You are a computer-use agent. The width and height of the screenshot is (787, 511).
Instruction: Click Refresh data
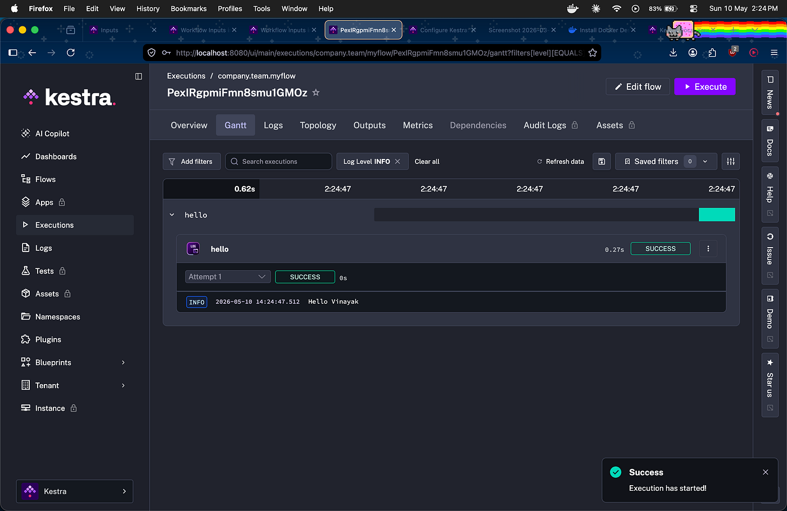[x=560, y=161]
